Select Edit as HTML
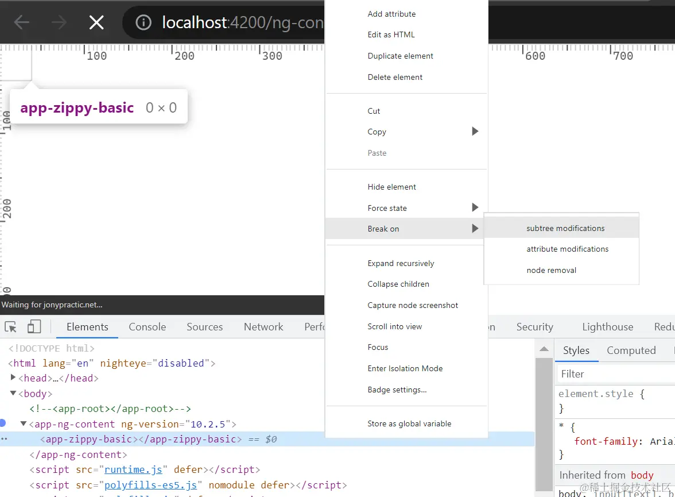Image resolution: width=675 pixels, height=497 pixels. (x=391, y=34)
